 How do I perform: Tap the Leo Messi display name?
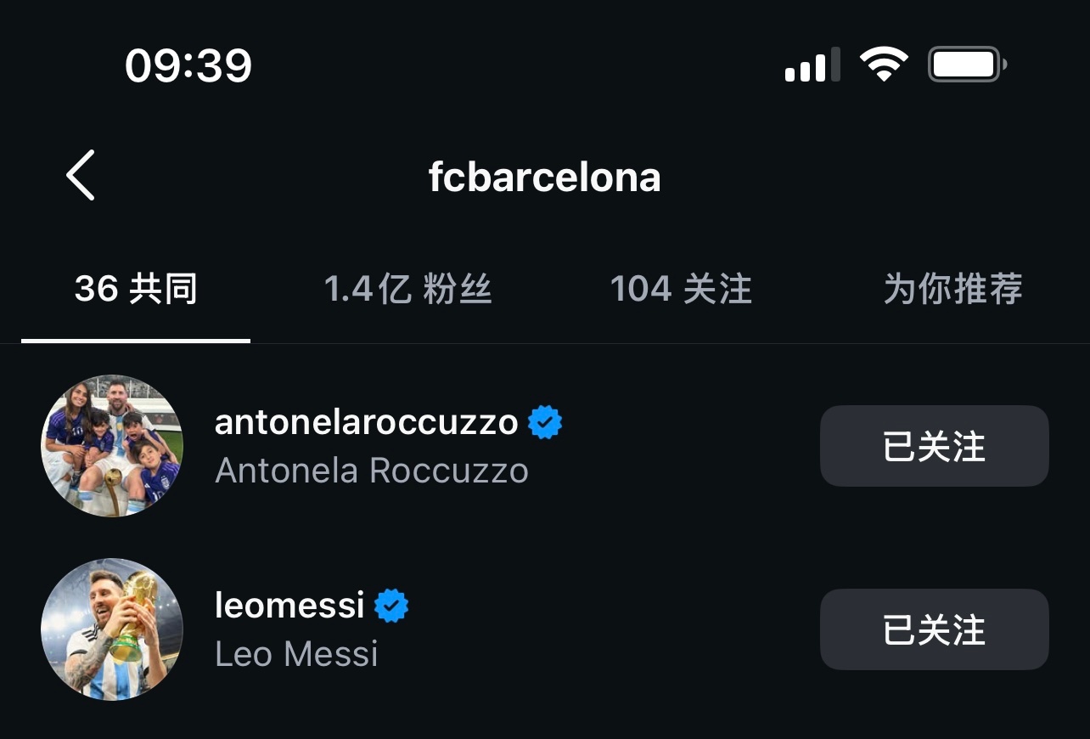pos(296,654)
